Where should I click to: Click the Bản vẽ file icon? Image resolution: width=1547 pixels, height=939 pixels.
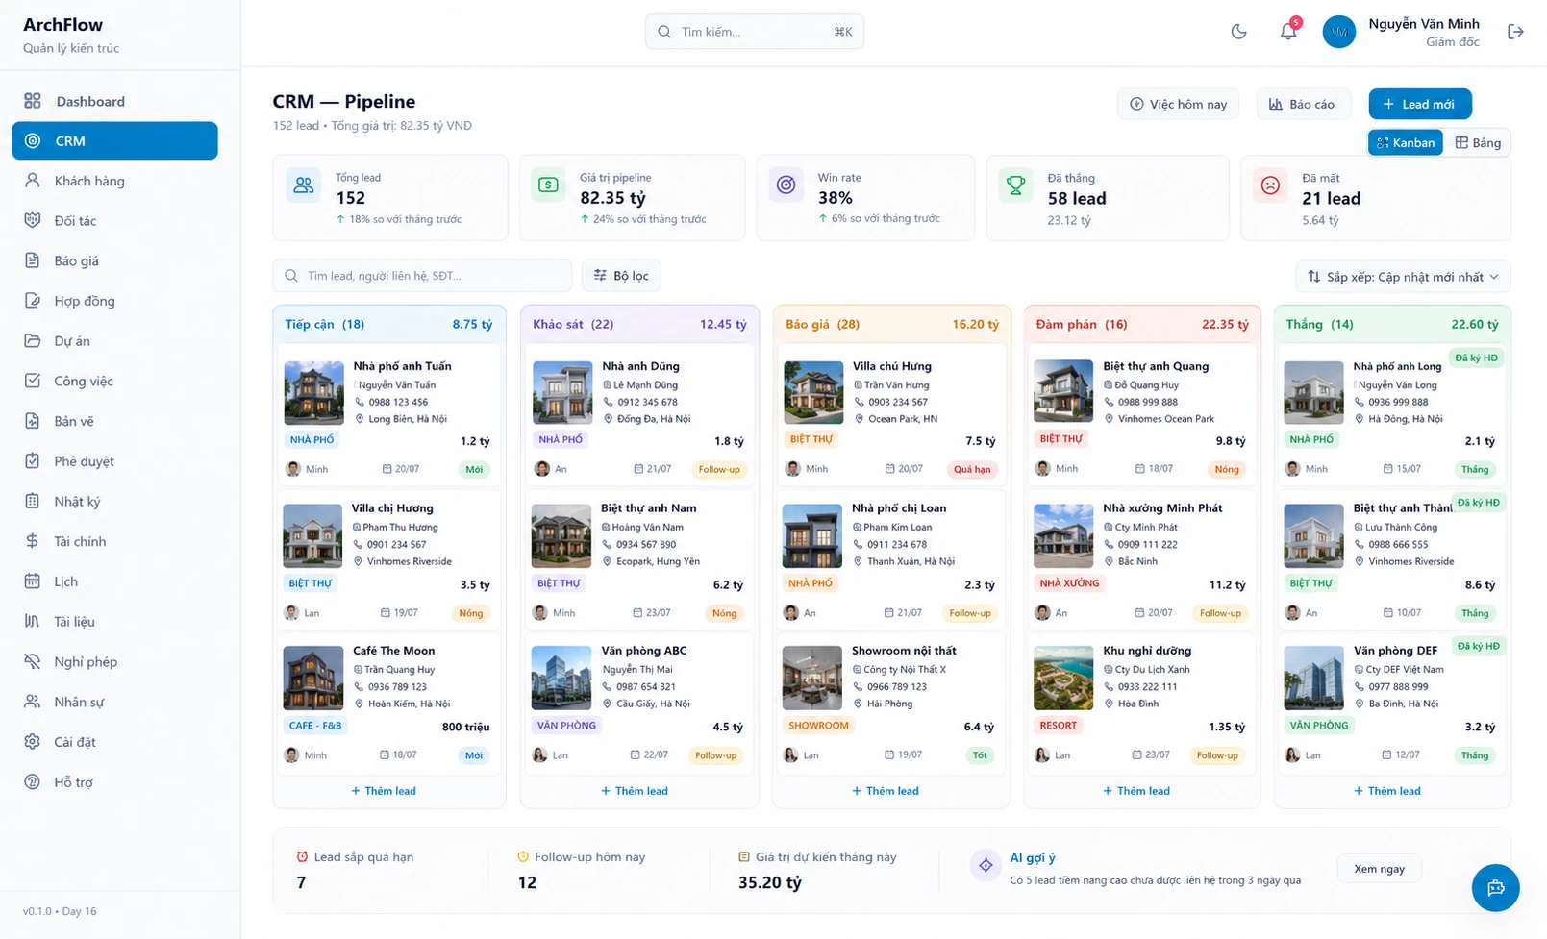(x=33, y=421)
